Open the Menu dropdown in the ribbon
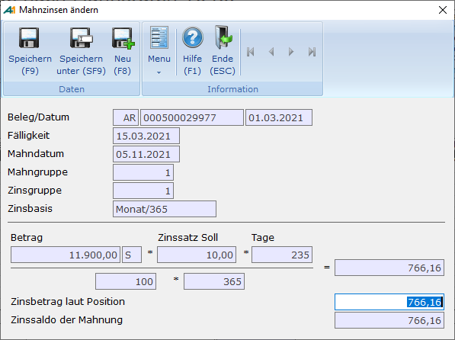455x340 pixels. [x=159, y=50]
